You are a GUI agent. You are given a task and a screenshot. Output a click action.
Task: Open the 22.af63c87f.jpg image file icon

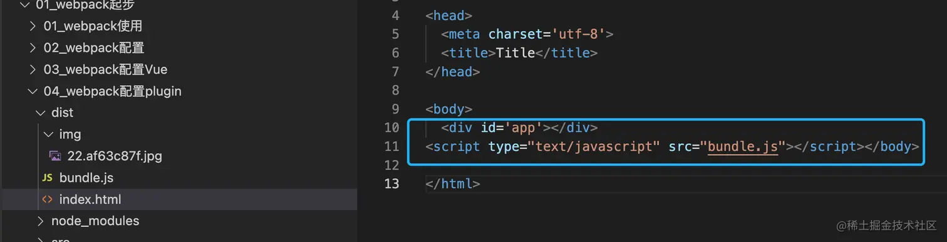55,156
